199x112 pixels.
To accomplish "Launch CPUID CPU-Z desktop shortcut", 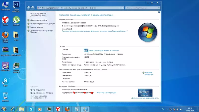I will 5,66.
